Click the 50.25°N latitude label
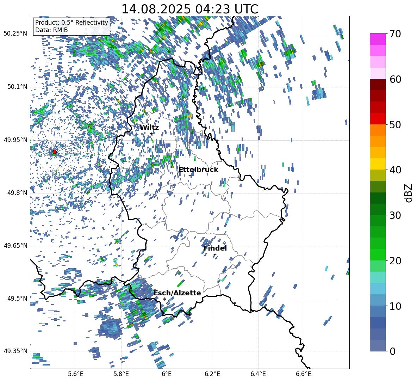The width and height of the screenshot is (417, 381). pos(15,34)
